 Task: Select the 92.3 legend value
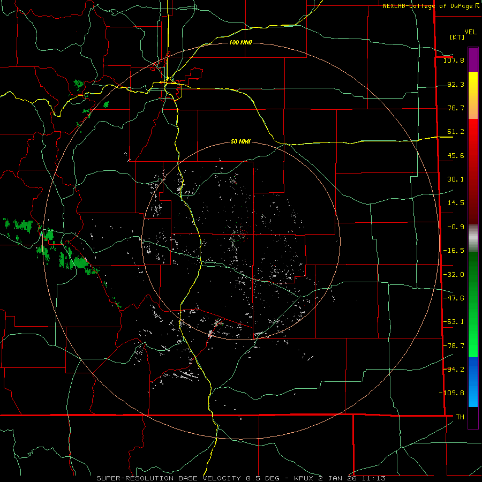[x=456, y=84]
